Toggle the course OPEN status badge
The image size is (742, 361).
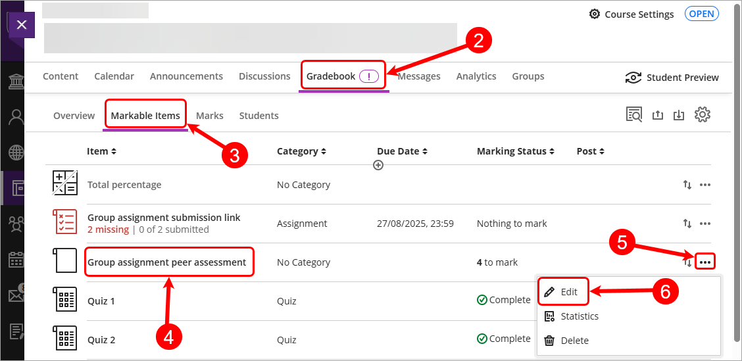tap(702, 14)
